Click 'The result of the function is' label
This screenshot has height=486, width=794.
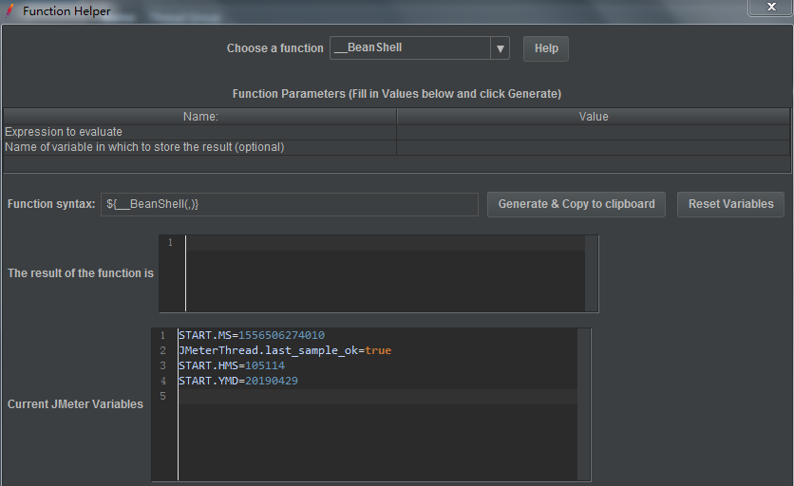point(81,273)
